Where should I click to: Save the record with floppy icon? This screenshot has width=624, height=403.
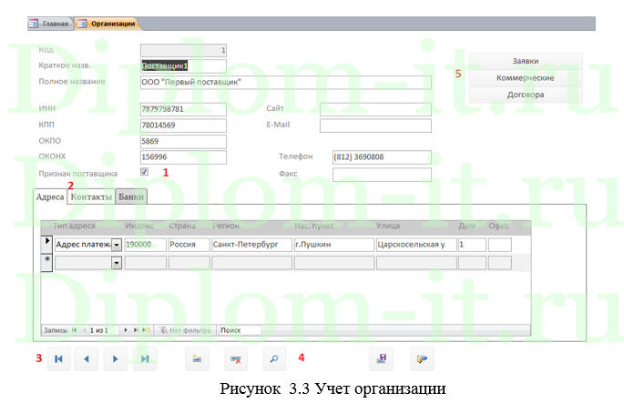382,359
